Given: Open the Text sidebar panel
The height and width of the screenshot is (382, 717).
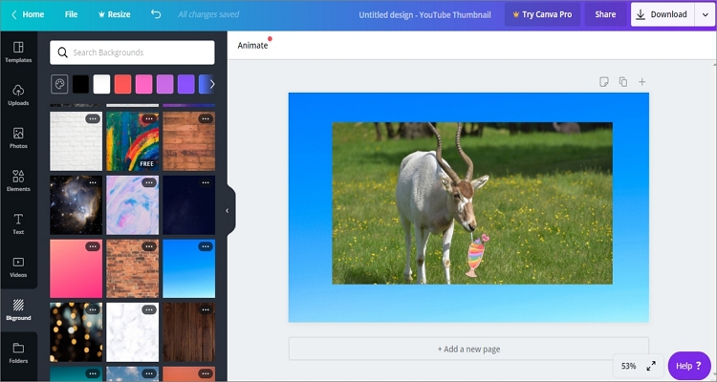Looking at the screenshot, I should pyautogui.click(x=18, y=223).
